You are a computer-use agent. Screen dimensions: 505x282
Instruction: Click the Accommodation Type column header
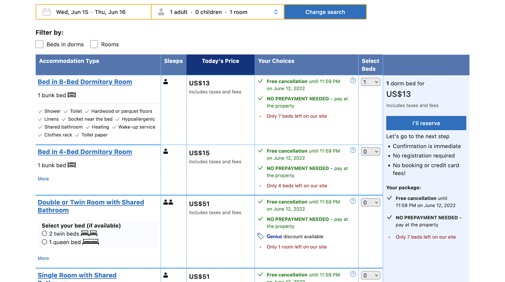click(69, 61)
